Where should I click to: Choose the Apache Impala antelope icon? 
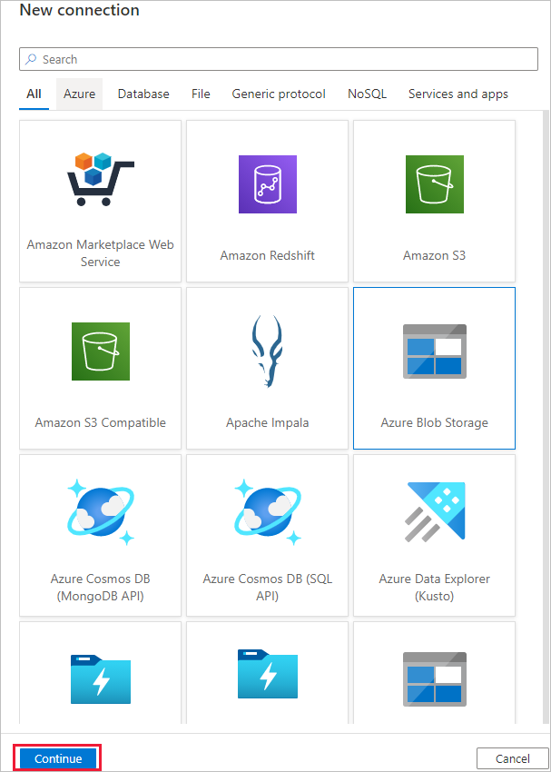[267, 351]
